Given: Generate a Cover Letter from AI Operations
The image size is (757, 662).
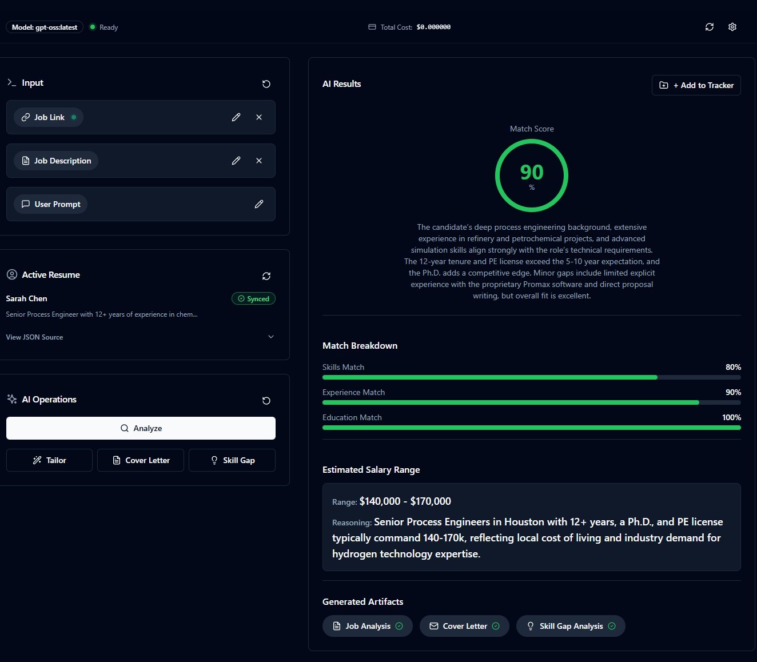Looking at the screenshot, I should click(141, 460).
